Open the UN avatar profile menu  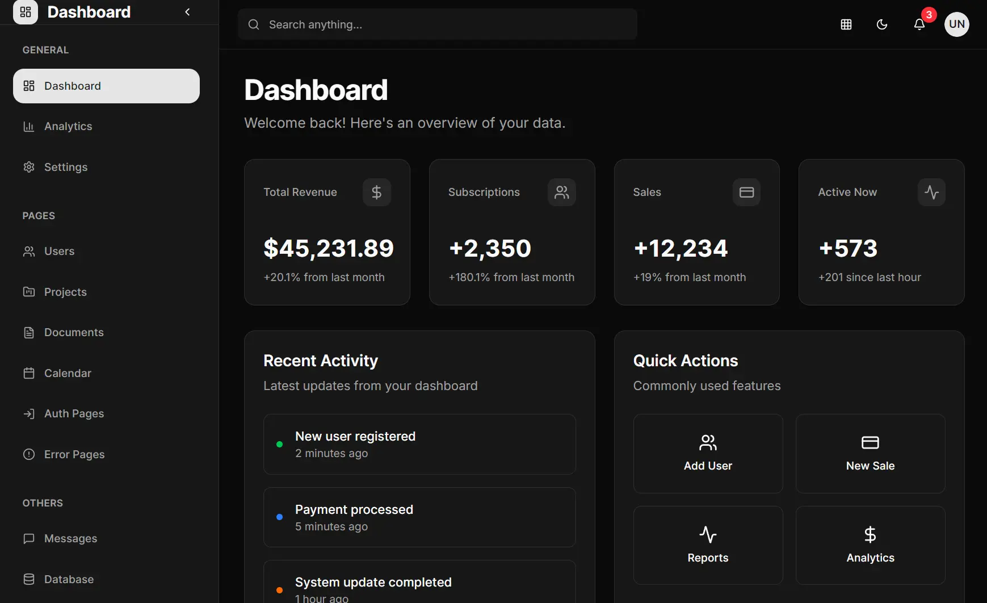point(956,24)
